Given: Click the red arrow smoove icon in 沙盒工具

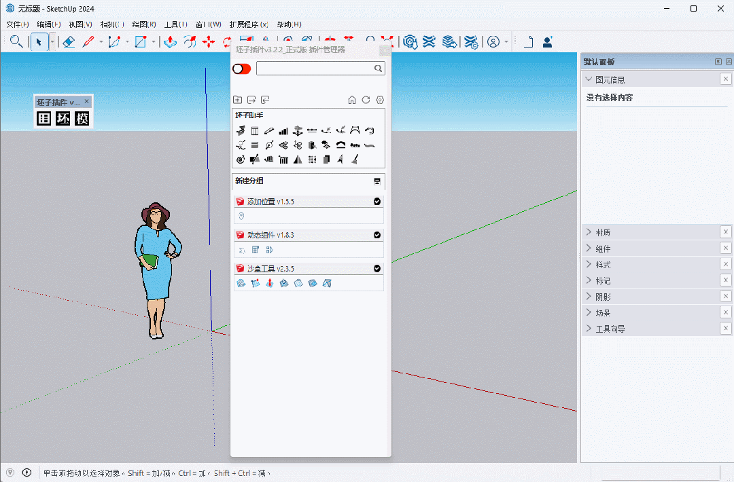Looking at the screenshot, I should [270, 283].
